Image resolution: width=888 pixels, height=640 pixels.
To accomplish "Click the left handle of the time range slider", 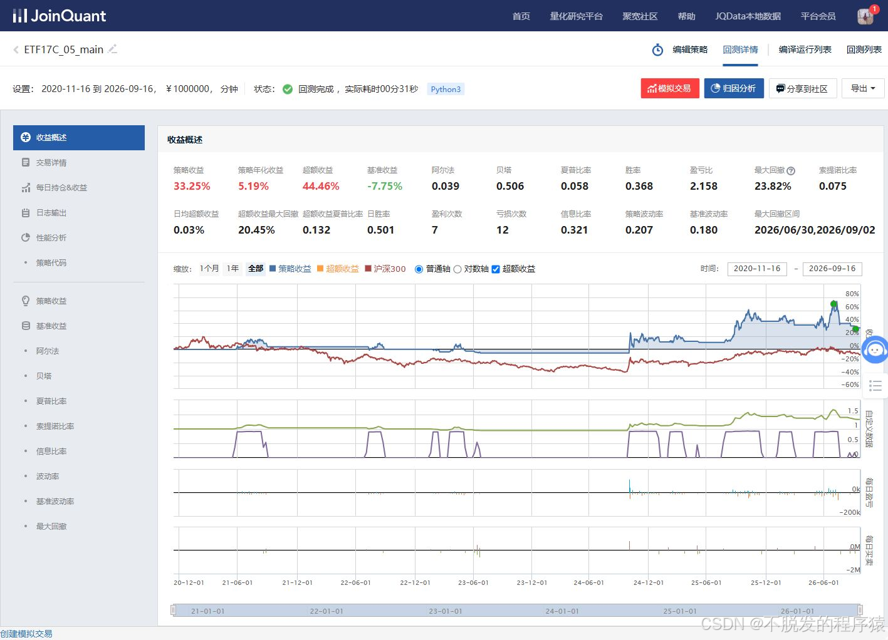I will [x=174, y=610].
